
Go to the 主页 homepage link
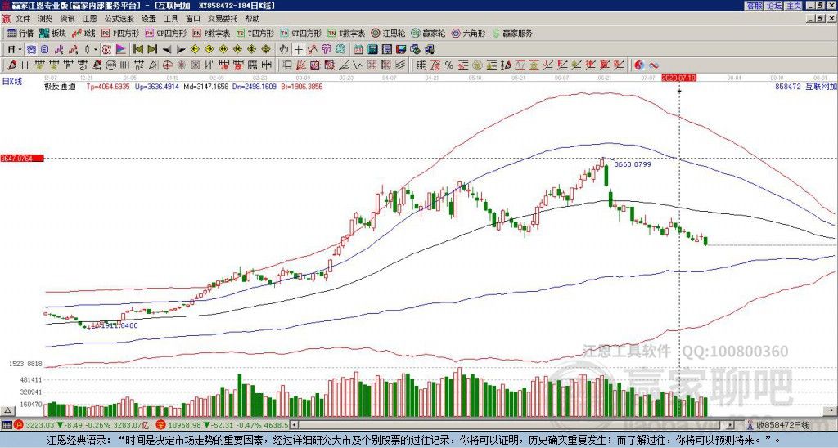(x=793, y=6)
